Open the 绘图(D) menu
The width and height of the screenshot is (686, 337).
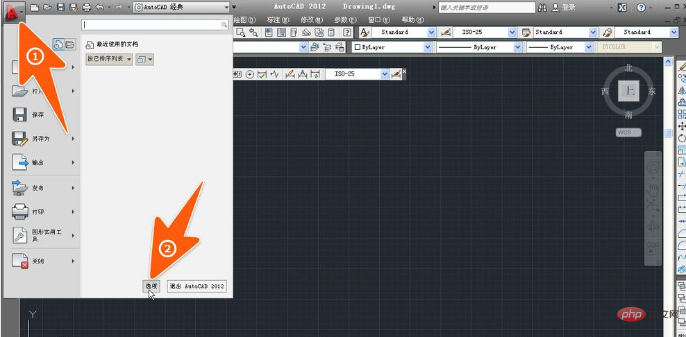coord(244,20)
